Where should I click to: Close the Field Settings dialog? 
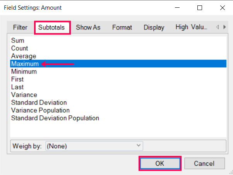point(222,8)
